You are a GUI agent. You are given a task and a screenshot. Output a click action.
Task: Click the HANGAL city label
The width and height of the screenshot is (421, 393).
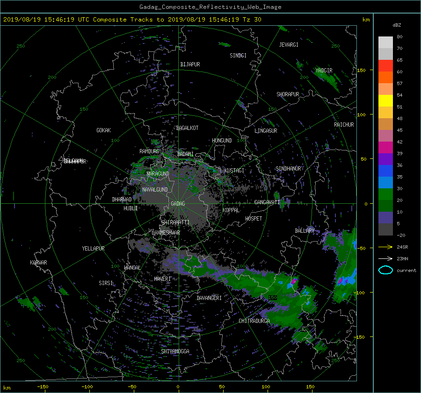click(132, 268)
